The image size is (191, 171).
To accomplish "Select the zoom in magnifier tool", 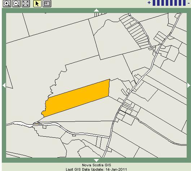I will pos(7,4).
